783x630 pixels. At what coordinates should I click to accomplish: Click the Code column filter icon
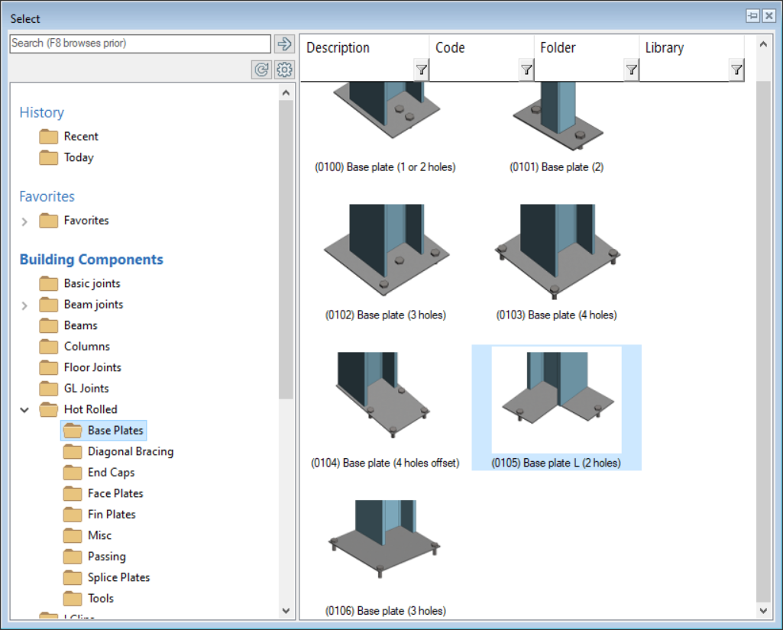click(x=526, y=70)
